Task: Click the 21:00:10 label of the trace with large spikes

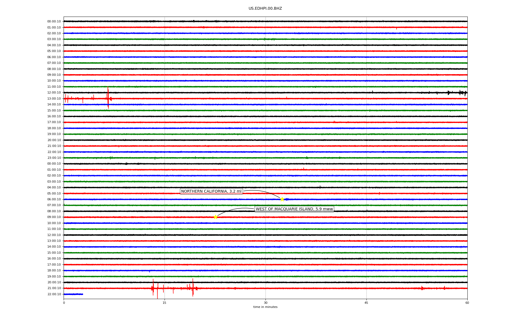Action: (54, 288)
